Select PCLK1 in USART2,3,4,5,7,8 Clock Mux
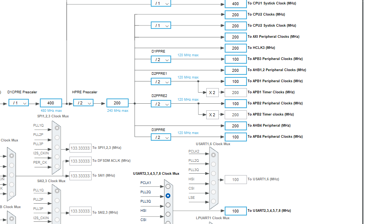Image resolution: width=377 pixels, height=224 pixels. pos(168,186)
